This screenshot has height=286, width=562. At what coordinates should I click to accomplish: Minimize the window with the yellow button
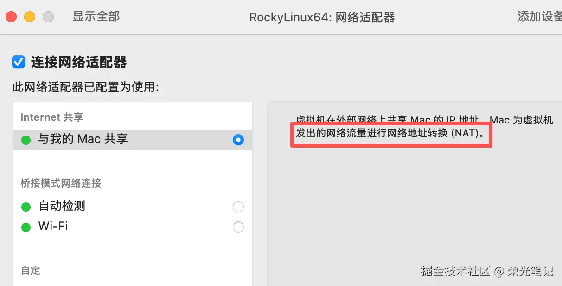coord(30,17)
